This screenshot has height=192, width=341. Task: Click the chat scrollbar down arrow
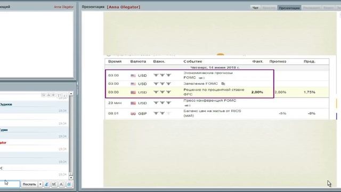pyautogui.click(x=71, y=178)
